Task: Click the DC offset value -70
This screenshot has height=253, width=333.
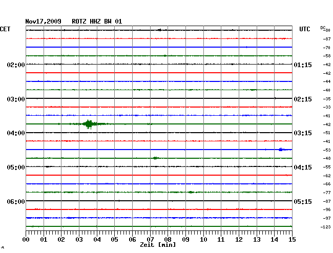Action: (x=327, y=48)
